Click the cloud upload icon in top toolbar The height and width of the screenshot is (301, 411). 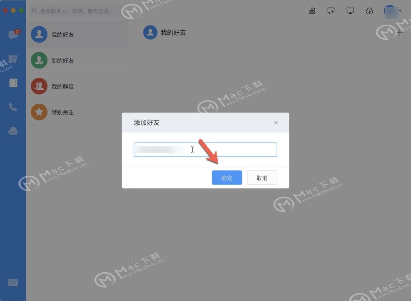(x=369, y=11)
